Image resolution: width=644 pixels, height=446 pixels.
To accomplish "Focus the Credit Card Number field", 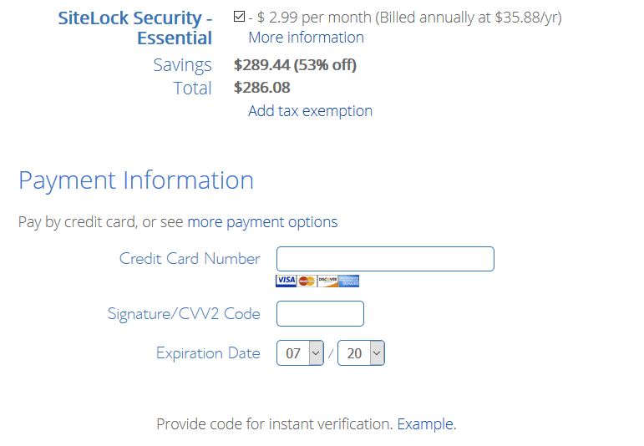I will click(x=385, y=259).
